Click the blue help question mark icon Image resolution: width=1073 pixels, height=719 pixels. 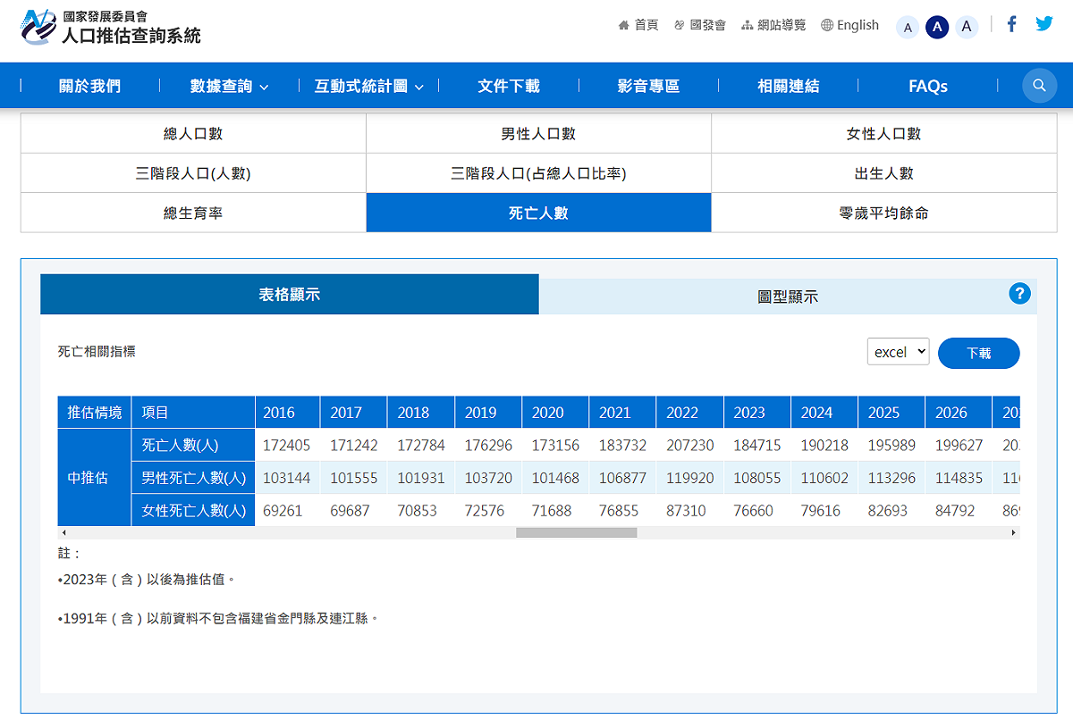coord(1019,294)
